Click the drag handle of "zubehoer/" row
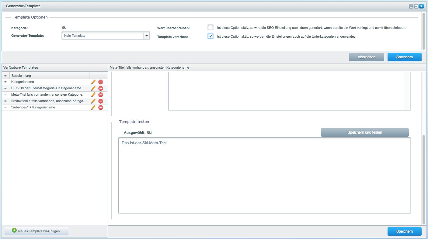 point(5,108)
